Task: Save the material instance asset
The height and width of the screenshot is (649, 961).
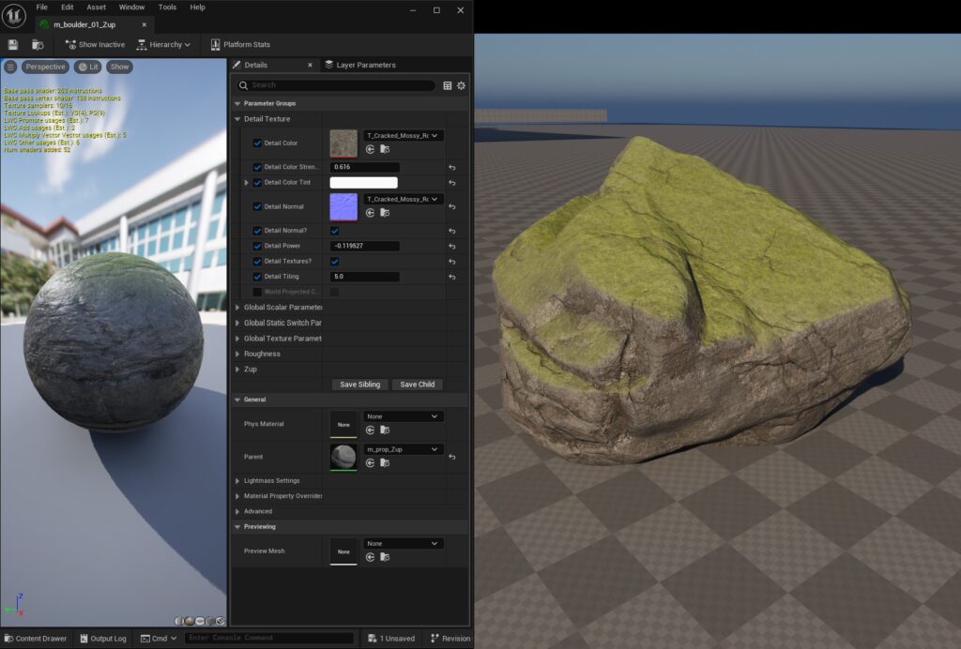Action: tap(12, 44)
